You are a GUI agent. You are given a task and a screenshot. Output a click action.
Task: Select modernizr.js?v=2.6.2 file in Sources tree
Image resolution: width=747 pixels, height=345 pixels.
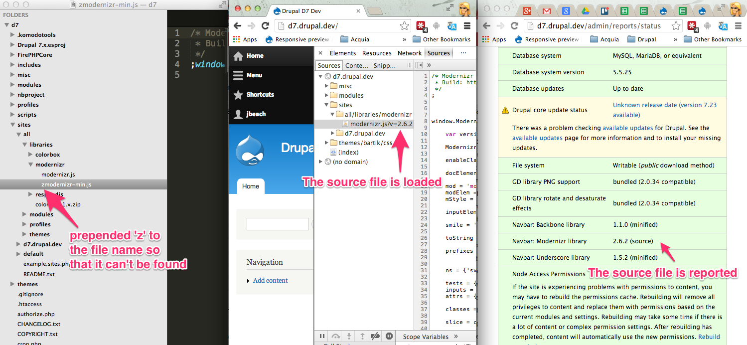[381, 124]
